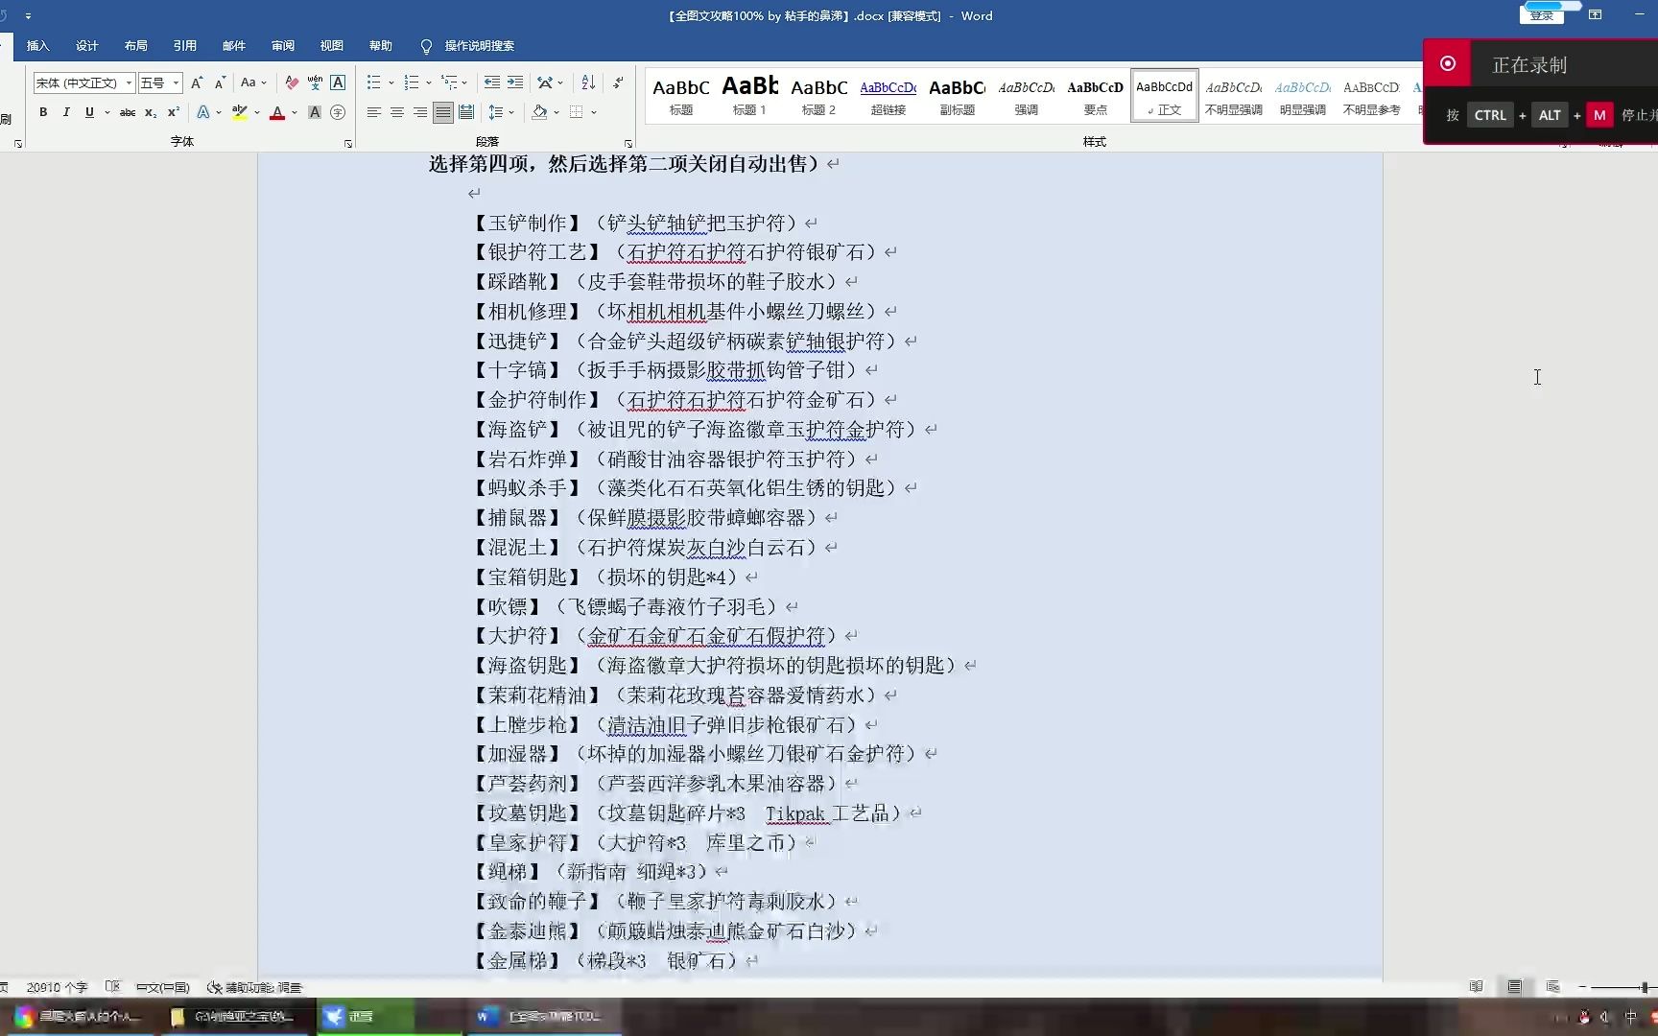
Task: Center the text
Action: click(397, 112)
